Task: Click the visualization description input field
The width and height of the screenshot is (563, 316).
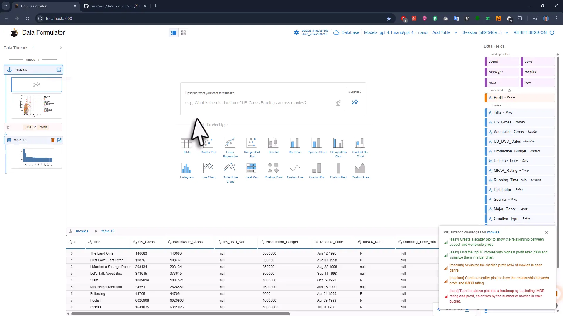Action: pos(259,103)
